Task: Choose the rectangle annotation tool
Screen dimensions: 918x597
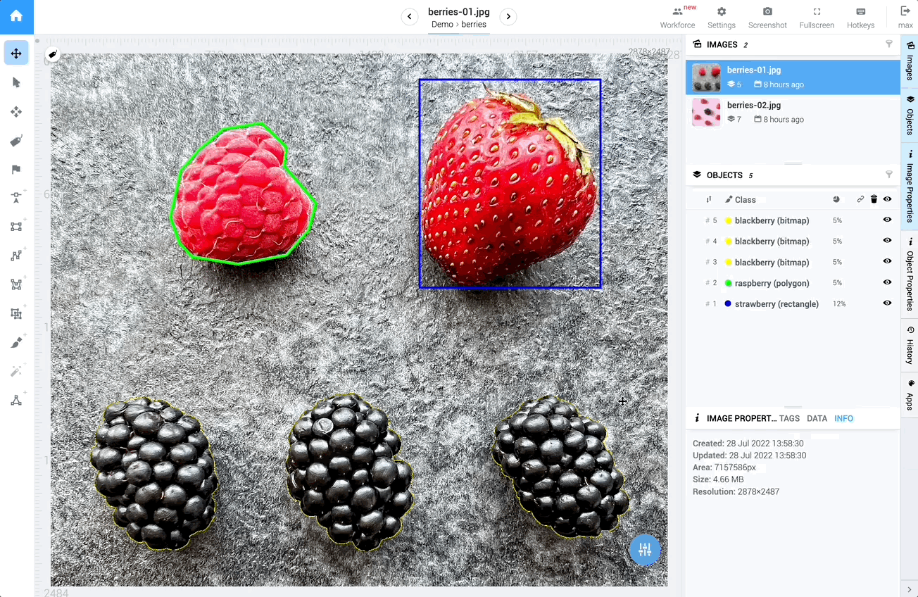Action: tap(16, 227)
